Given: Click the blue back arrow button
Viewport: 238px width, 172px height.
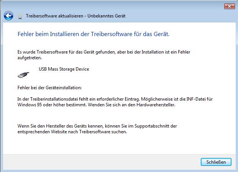Looking at the screenshot, I should (x=8, y=16).
